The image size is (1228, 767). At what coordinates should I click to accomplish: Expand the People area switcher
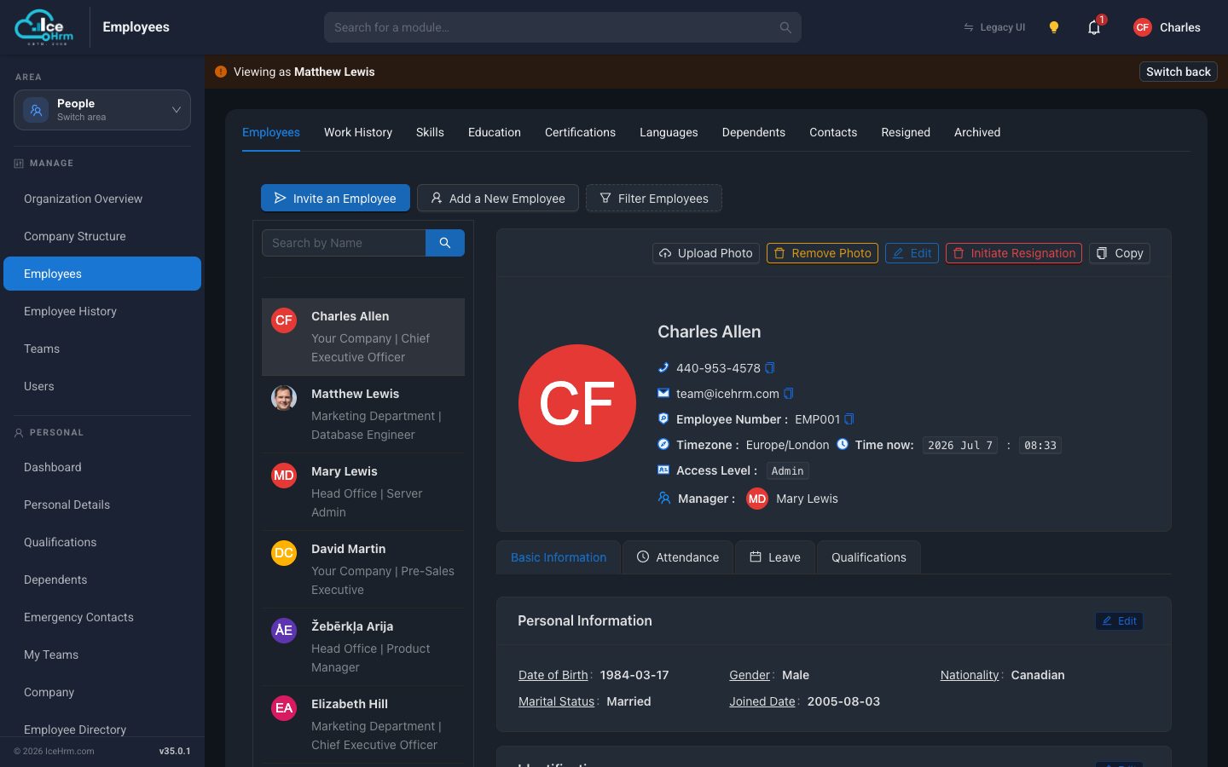click(x=102, y=110)
